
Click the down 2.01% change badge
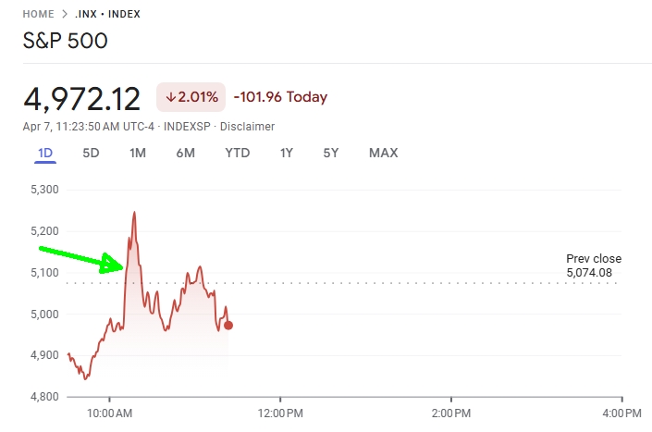tap(191, 97)
